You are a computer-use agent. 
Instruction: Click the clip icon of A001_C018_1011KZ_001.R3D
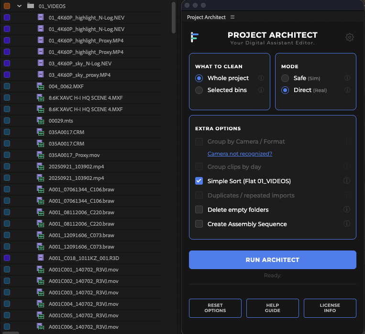click(x=41, y=258)
